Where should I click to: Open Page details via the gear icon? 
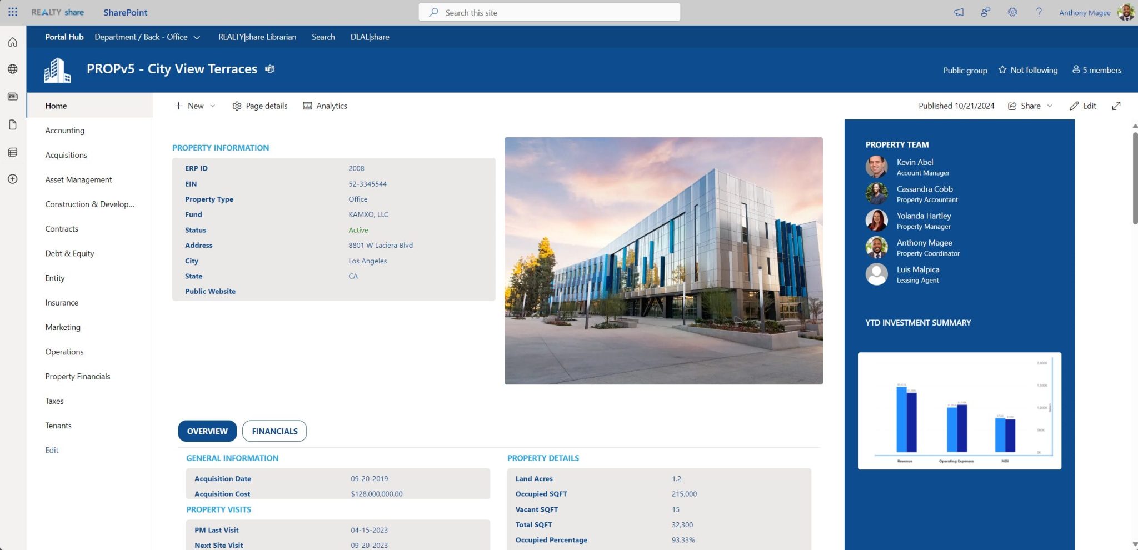[237, 106]
